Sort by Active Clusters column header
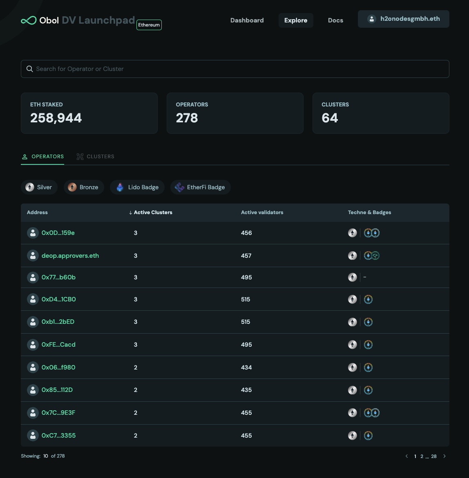The height and width of the screenshot is (478, 469). tap(151, 212)
